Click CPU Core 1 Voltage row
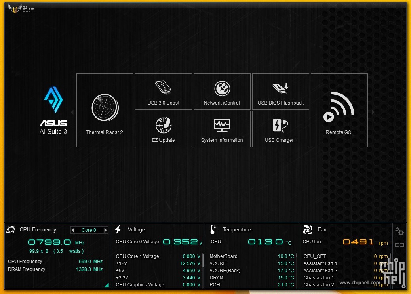 158,256
